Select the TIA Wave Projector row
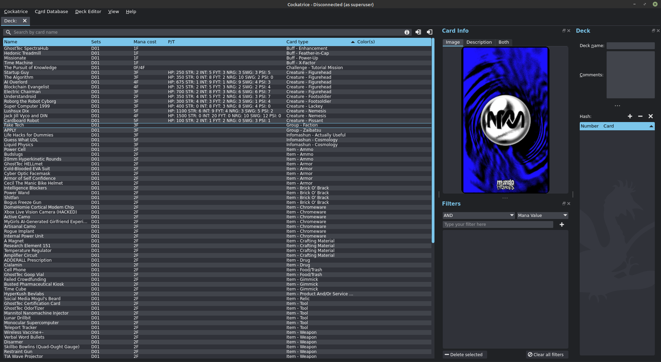The width and height of the screenshot is (661, 362). (217, 356)
